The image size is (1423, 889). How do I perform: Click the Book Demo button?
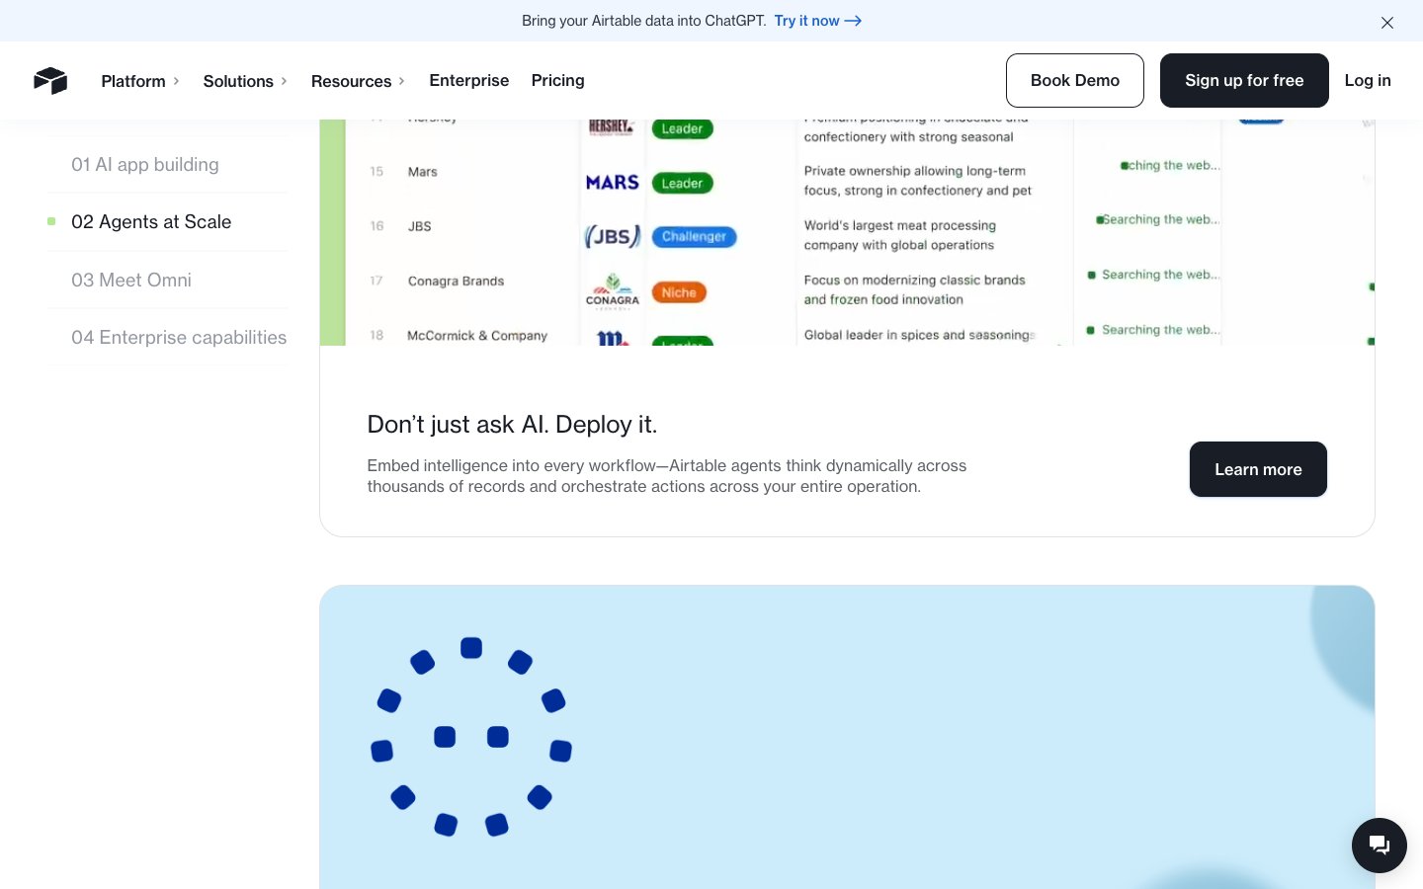point(1074,81)
